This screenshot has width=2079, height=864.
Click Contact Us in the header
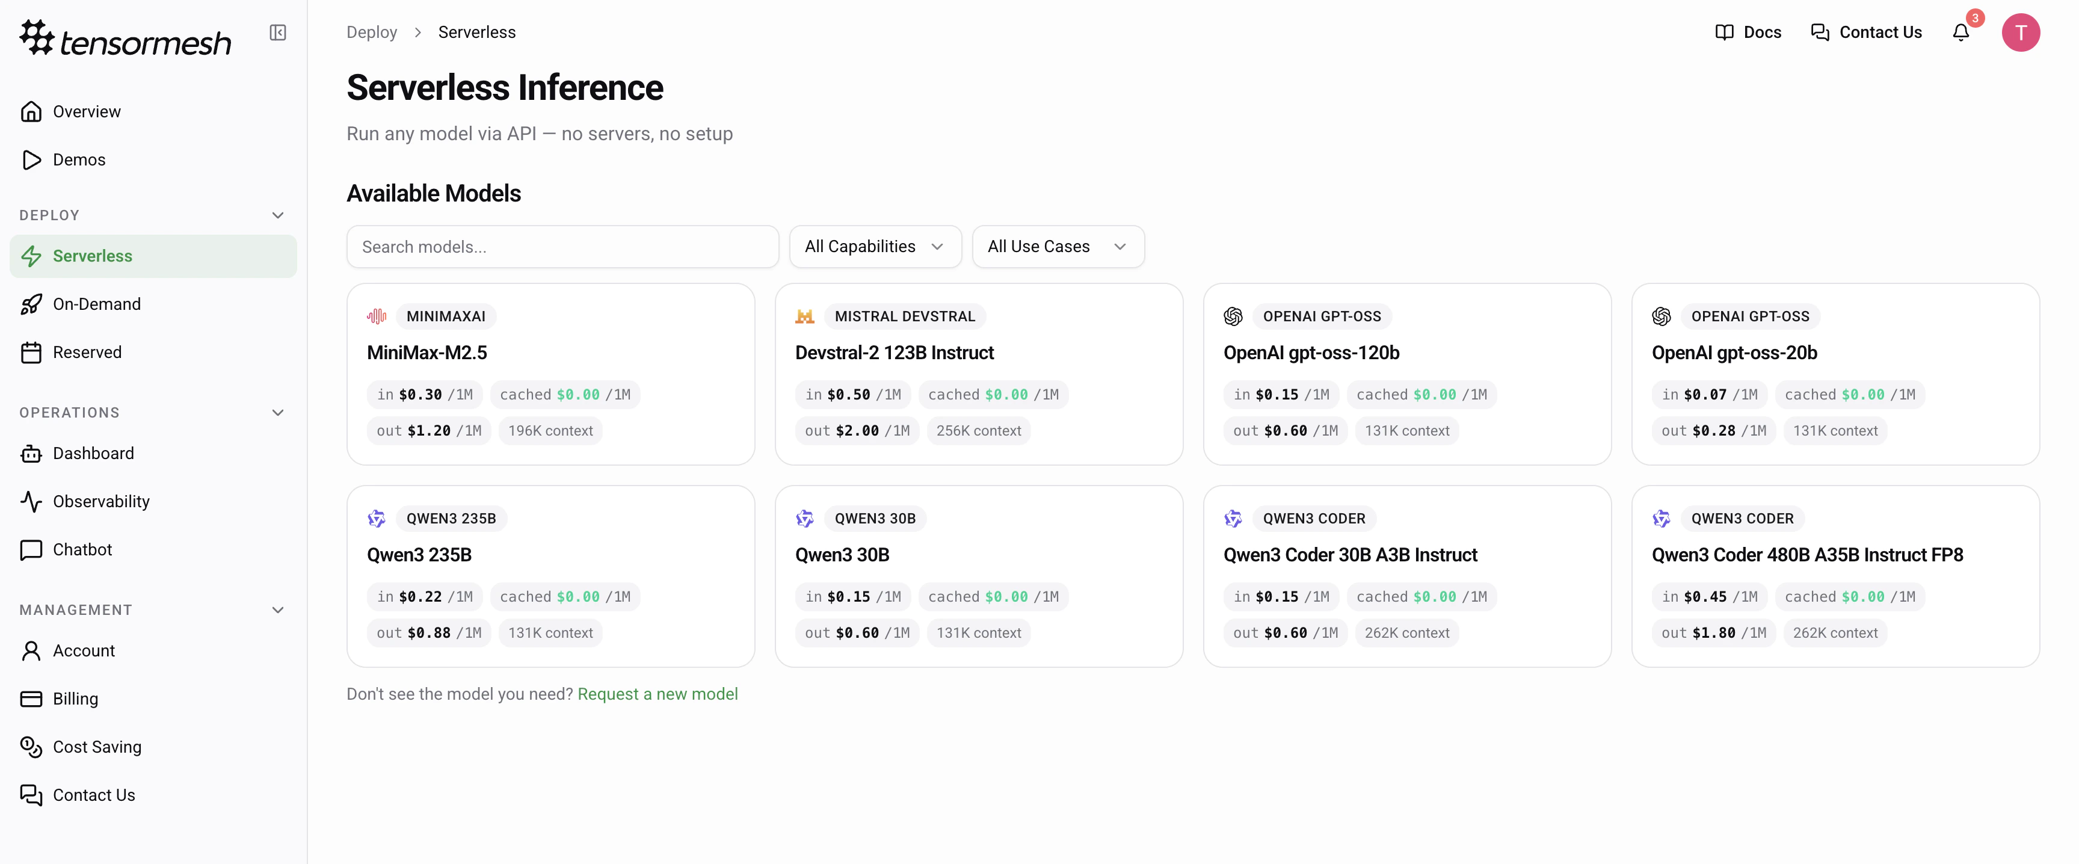point(1866,32)
